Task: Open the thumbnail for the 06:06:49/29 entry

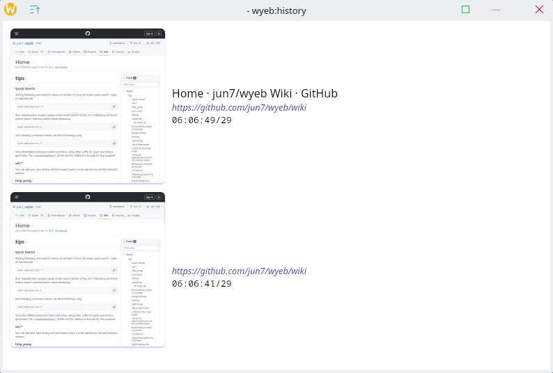Action: pyautogui.click(x=88, y=106)
